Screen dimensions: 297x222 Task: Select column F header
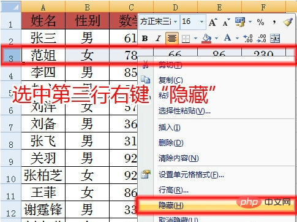(x=263, y=7)
